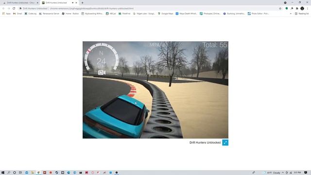311x175 pixels.
Task: Open the Chrome media control icon in title bar
Action: [285, 2]
